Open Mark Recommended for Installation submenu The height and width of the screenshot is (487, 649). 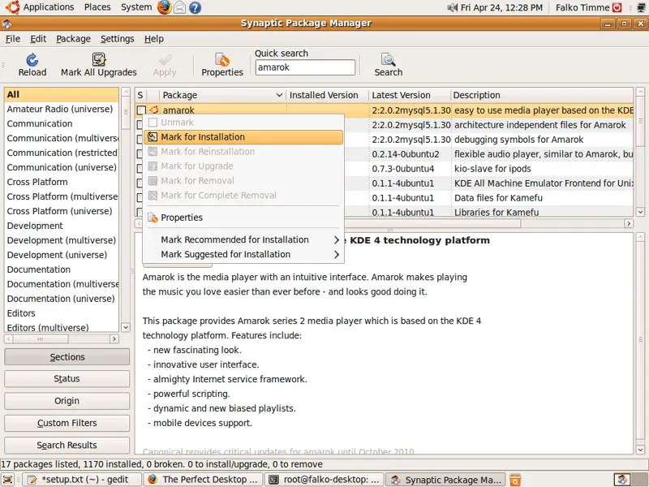tap(243, 239)
